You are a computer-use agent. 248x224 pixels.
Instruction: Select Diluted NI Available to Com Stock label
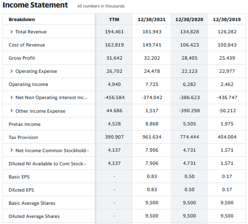[47, 163]
